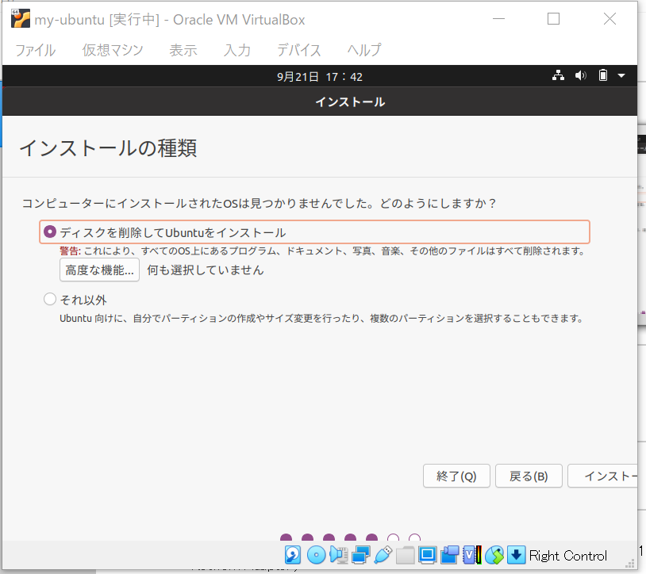Click the インストールの種類 heading
Screen dimensions: 646x574
109,148
